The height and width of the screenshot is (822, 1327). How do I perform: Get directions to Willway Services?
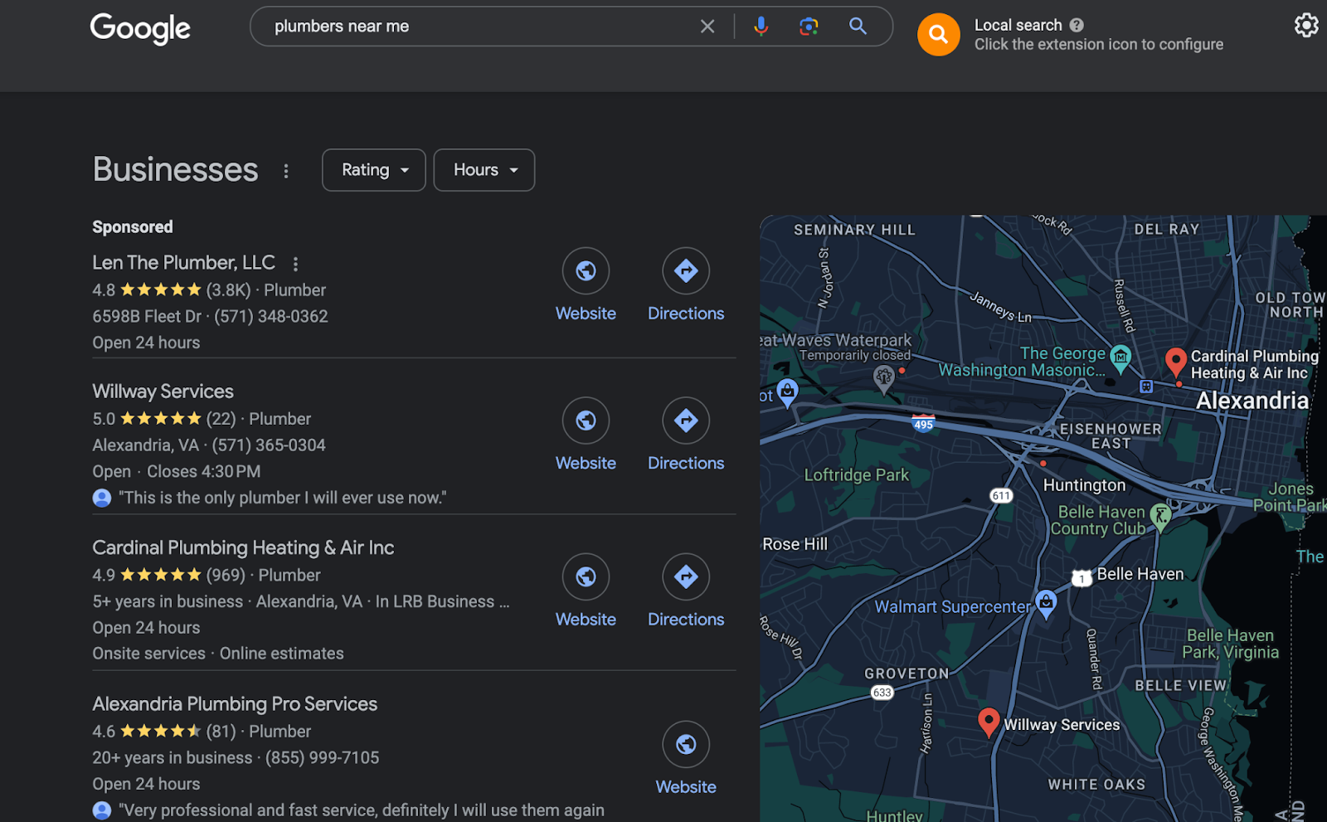(685, 421)
